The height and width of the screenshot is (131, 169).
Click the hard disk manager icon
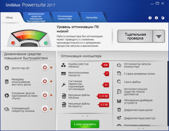[x=7, y=82]
